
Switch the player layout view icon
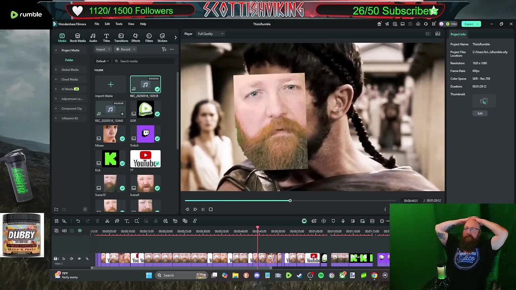pyautogui.click(x=428, y=34)
